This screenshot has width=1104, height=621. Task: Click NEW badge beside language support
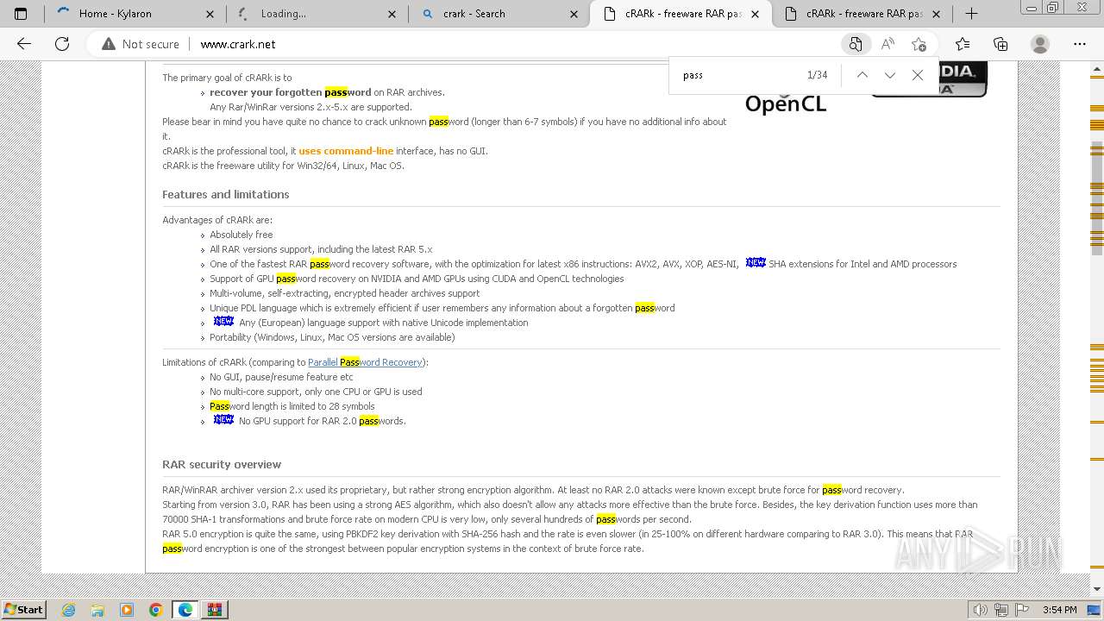click(x=223, y=321)
